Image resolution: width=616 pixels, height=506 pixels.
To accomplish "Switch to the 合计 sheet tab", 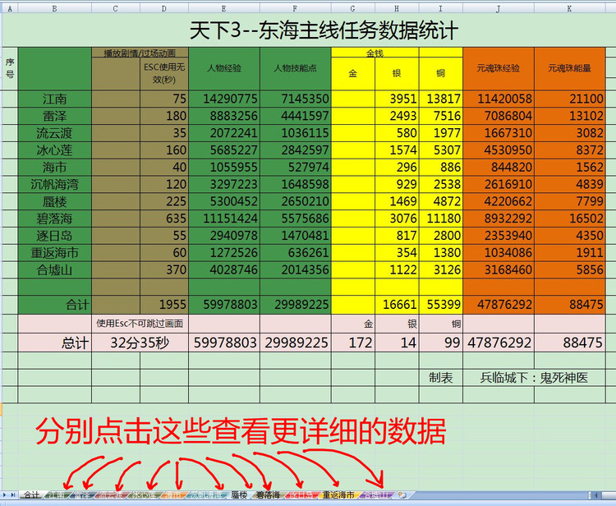I will click(x=31, y=495).
